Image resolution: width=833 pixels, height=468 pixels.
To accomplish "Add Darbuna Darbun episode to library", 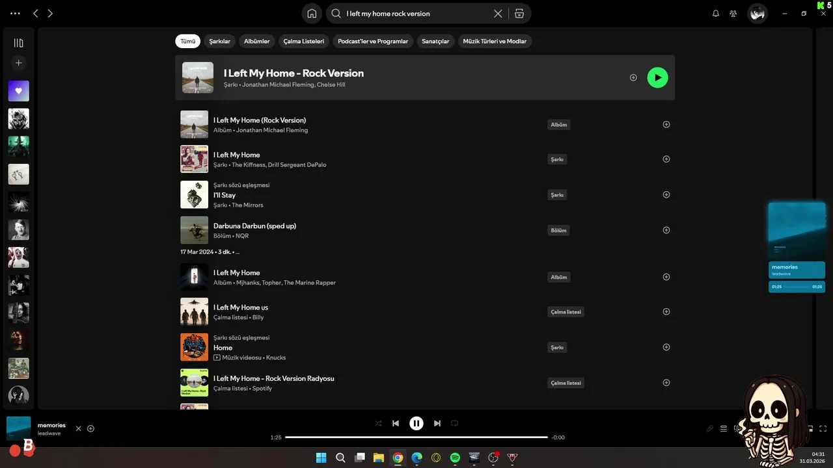I will point(666,229).
